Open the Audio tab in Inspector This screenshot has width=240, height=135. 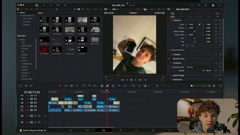point(181,15)
